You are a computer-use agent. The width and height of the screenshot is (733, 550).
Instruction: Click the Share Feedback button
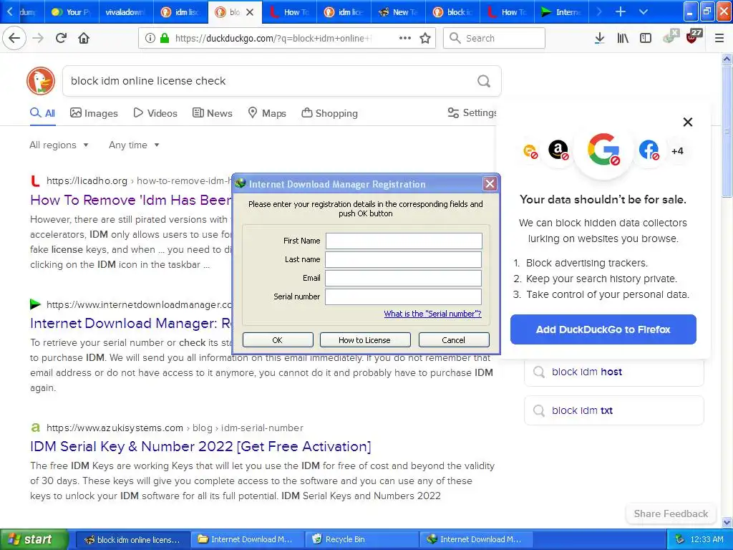tap(671, 513)
